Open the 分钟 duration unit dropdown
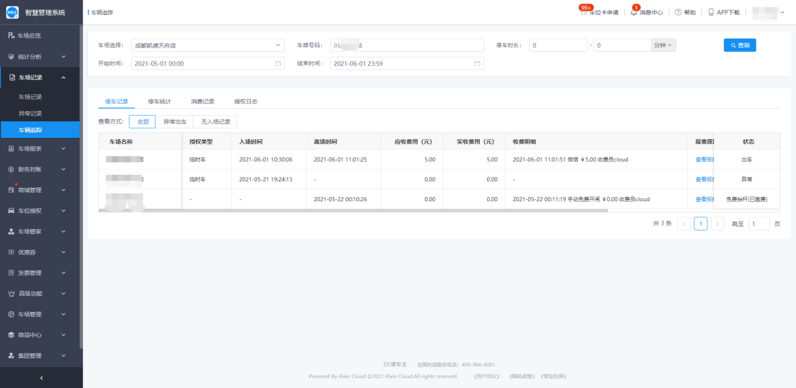The height and width of the screenshot is (388, 796). coord(663,45)
